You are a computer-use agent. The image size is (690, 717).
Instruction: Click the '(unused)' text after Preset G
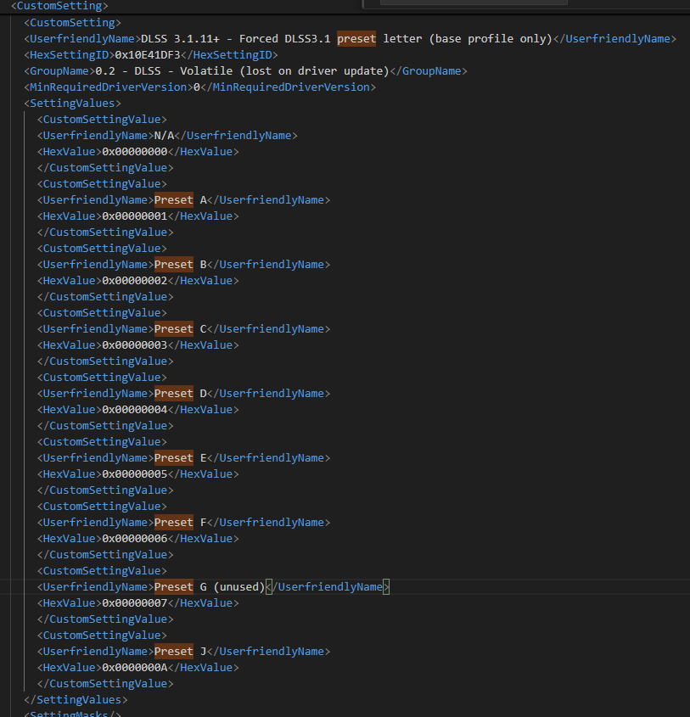coord(239,586)
